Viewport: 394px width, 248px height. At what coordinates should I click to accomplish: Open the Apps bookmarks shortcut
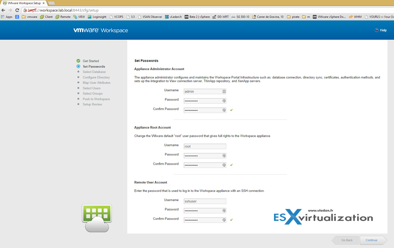[7, 17]
